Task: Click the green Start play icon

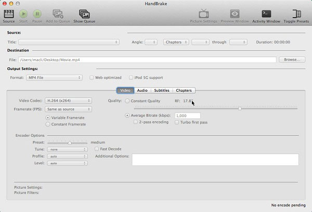Action: pyautogui.click(x=23, y=14)
